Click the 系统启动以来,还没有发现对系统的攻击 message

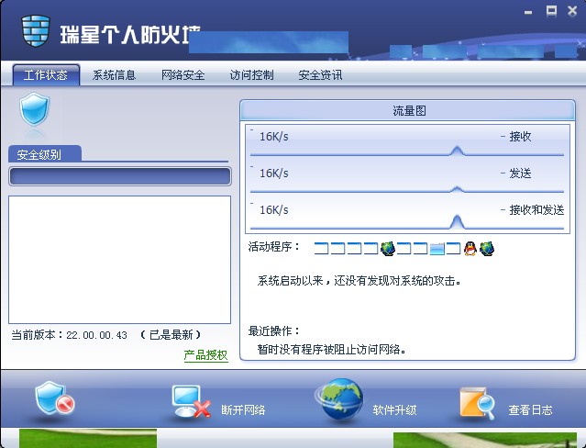coord(359,280)
